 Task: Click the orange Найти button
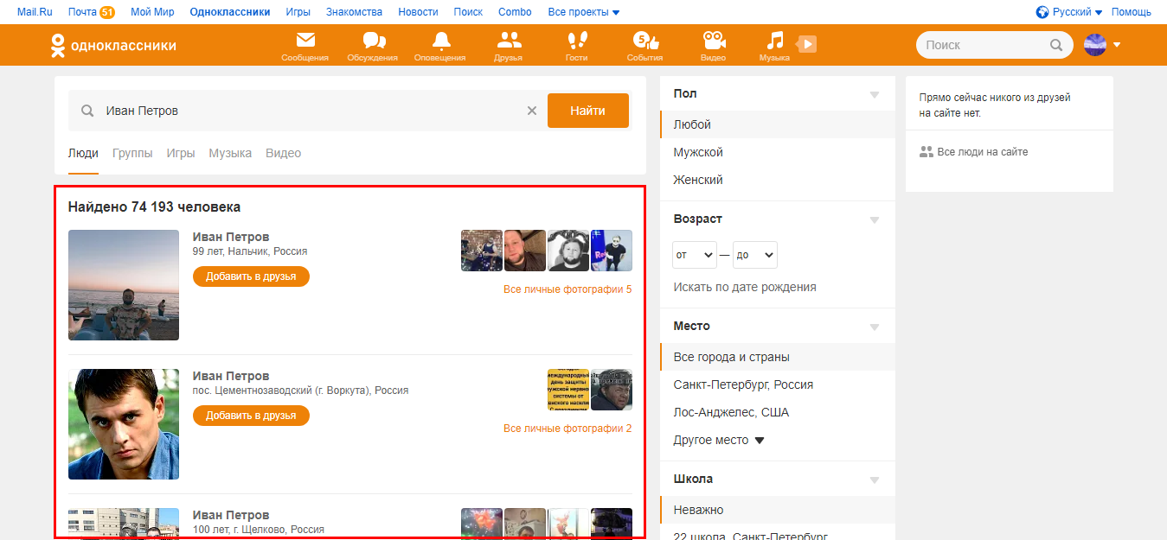click(588, 111)
